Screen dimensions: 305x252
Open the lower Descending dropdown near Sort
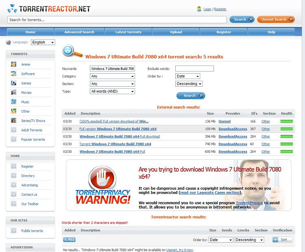[x=249, y=240]
